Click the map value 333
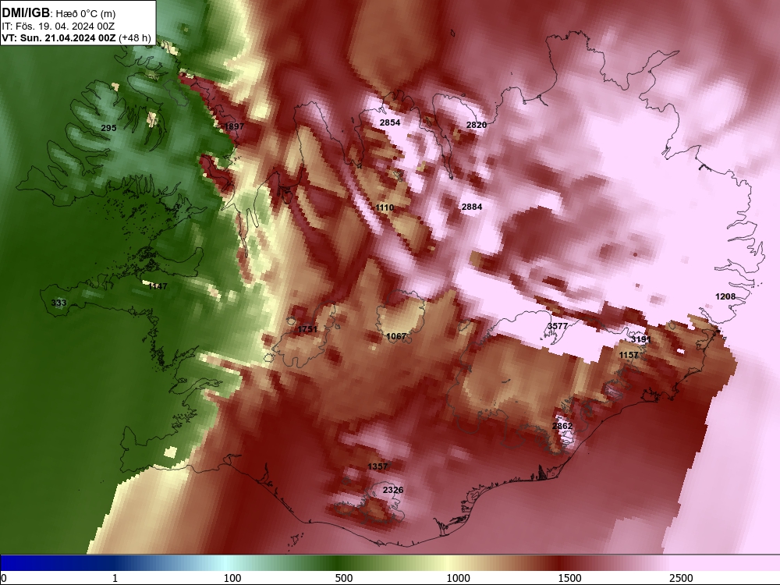The width and height of the screenshot is (780, 585). [58, 303]
